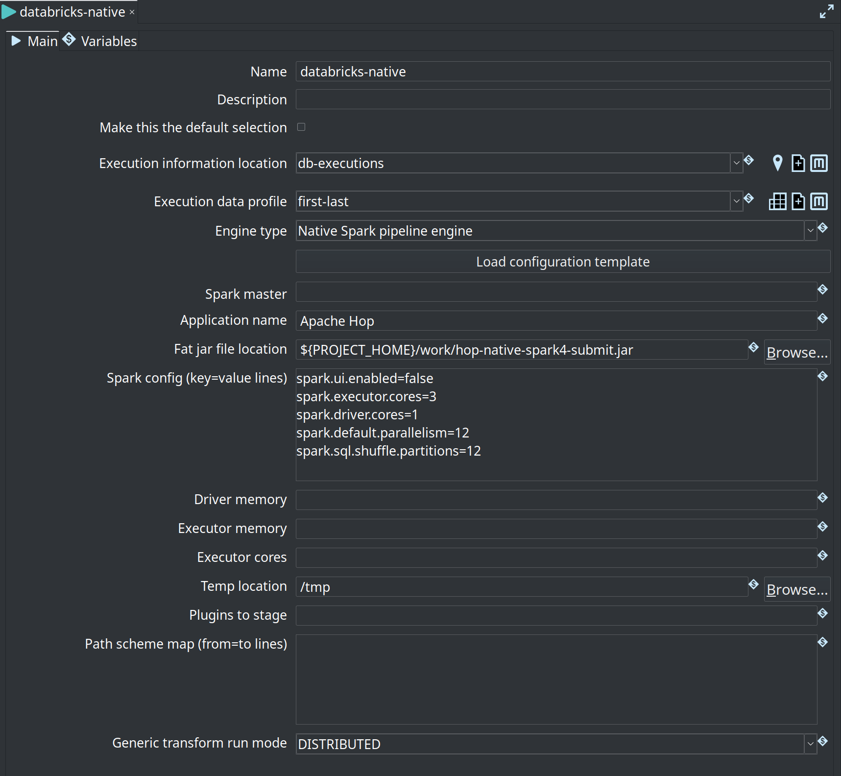The image size is (841, 776).
Task: Click variable icon beside Generic transform run mode
Action: (823, 741)
